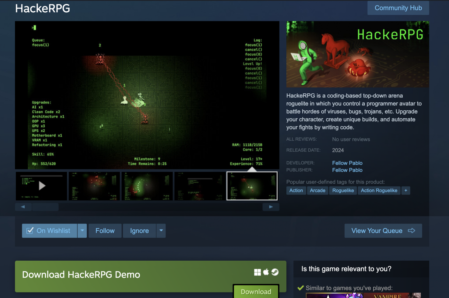Select the second screenshot thumbnail
Image resolution: width=449 pixels, height=298 pixels.
pos(94,186)
